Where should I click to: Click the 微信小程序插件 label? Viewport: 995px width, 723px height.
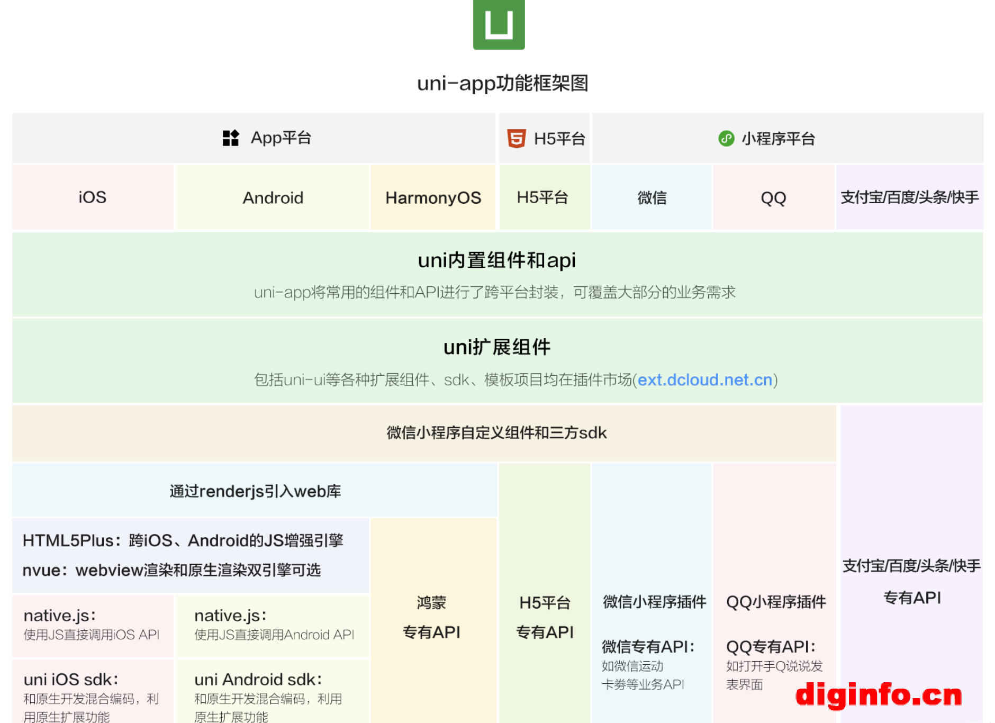click(x=655, y=602)
